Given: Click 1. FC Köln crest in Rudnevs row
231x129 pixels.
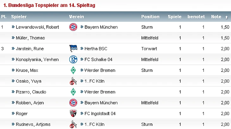Looking at the screenshot, I should pyautogui.click(x=73, y=124).
